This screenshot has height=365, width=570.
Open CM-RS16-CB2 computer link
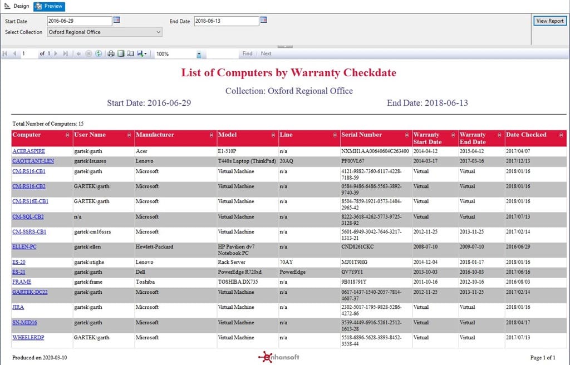pyautogui.click(x=29, y=186)
